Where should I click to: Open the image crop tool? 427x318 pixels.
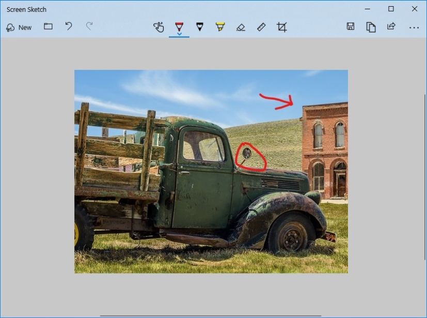pos(282,27)
